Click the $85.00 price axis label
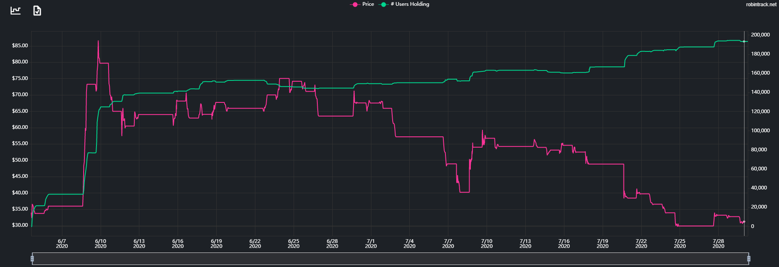The width and height of the screenshot is (779, 267). 20,46
